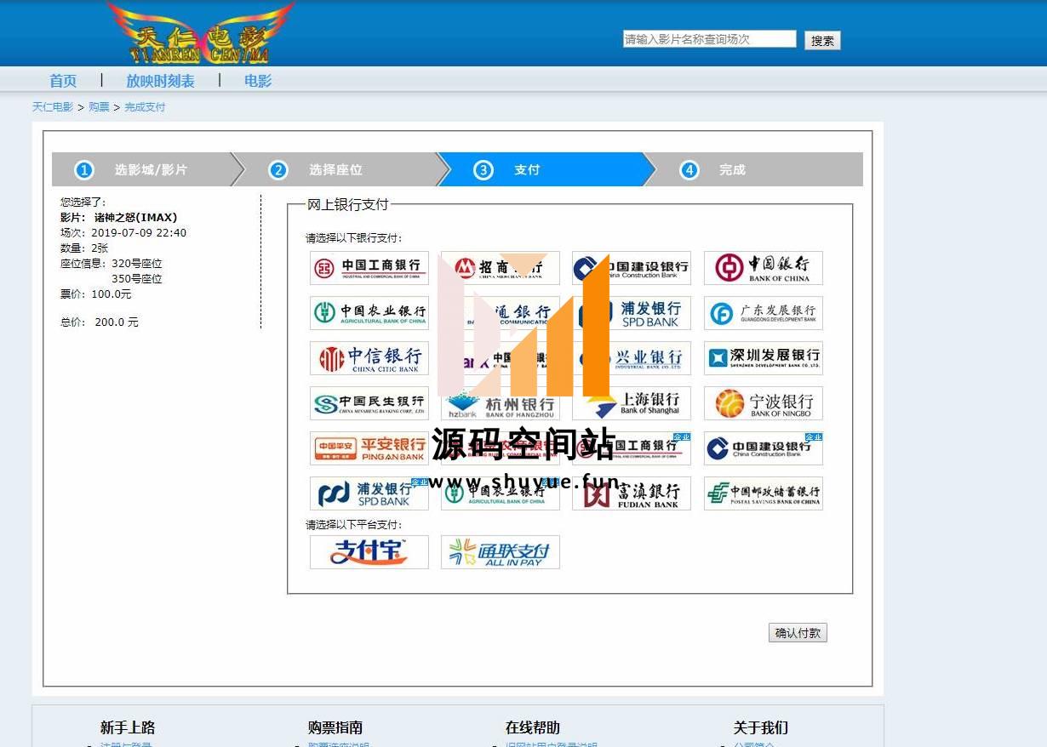This screenshot has height=747, width=1047.
Task: Return to step 2 选择座位
Action: tap(336, 169)
